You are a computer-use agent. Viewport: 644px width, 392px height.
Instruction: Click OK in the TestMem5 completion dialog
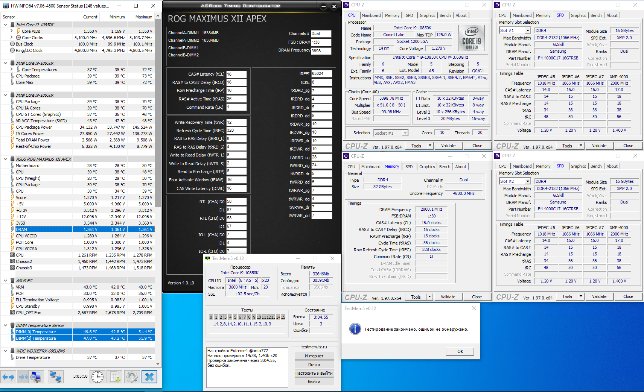tap(460, 351)
